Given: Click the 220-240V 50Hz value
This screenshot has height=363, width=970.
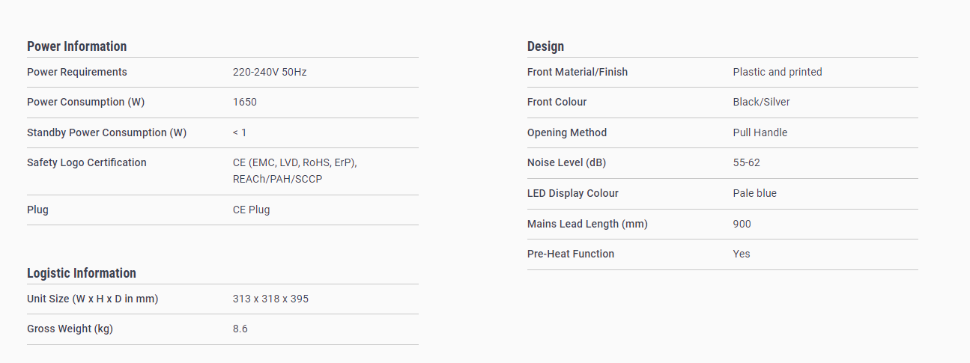Looking at the screenshot, I should click(270, 73).
